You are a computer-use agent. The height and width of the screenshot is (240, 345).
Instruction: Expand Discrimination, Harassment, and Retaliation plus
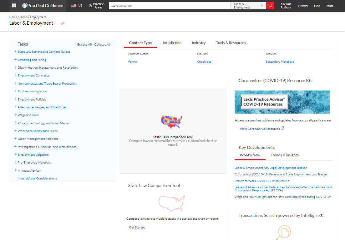click(15, 67)
